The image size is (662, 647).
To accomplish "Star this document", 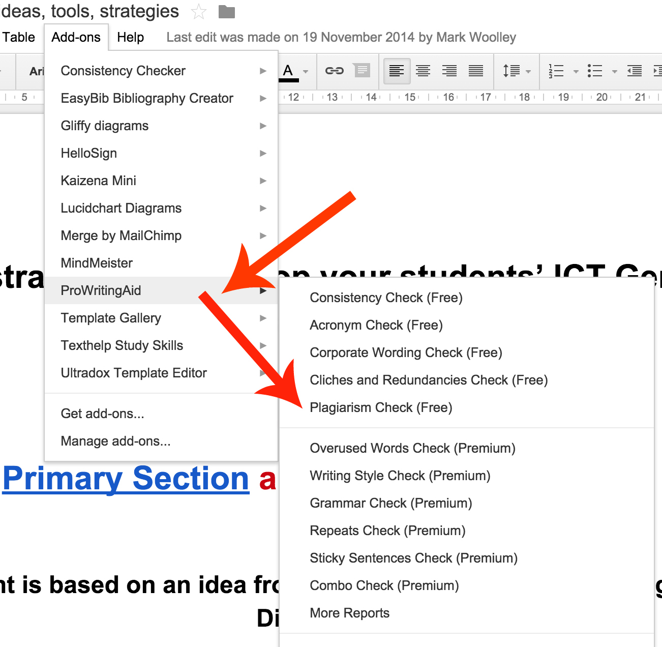I will click(198, 11).
